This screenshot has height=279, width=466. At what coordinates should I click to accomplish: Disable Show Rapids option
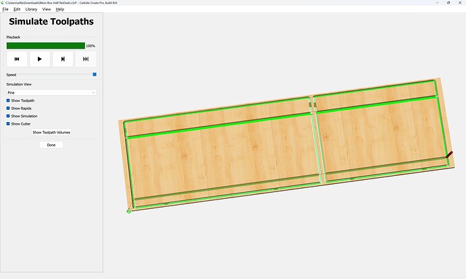coord(8,108)
